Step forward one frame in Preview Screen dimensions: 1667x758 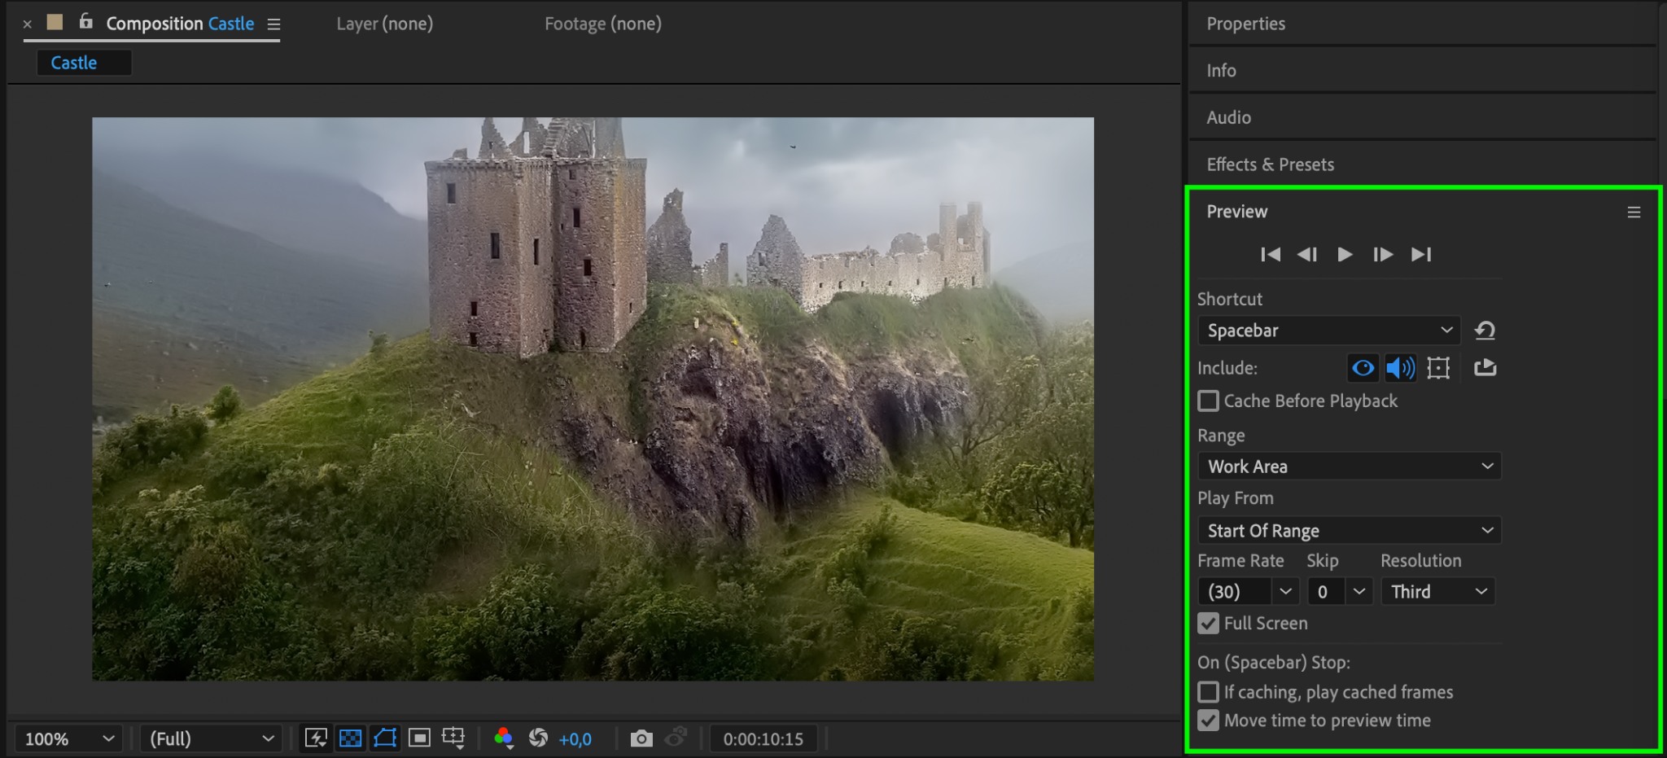coord(1382,255)
